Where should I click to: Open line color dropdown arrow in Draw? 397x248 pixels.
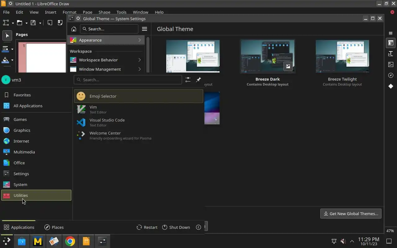click(12, 49)
